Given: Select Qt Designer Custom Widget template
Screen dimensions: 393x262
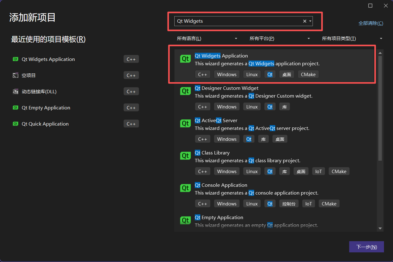Looking at the screenshot, I should (275, 98).
